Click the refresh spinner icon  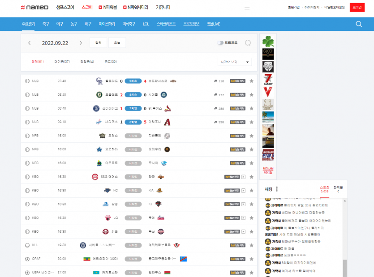pyautogui.click(x=248, y=43)
